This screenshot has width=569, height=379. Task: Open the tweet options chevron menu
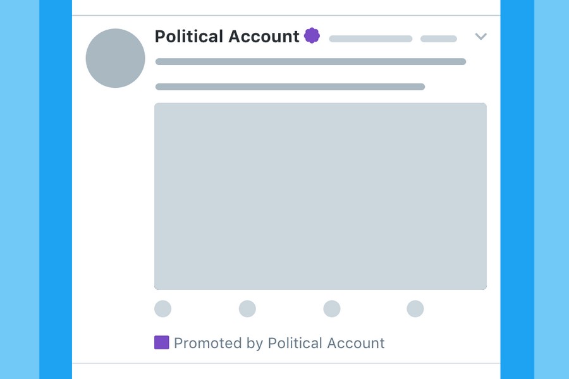click(480, 37)
